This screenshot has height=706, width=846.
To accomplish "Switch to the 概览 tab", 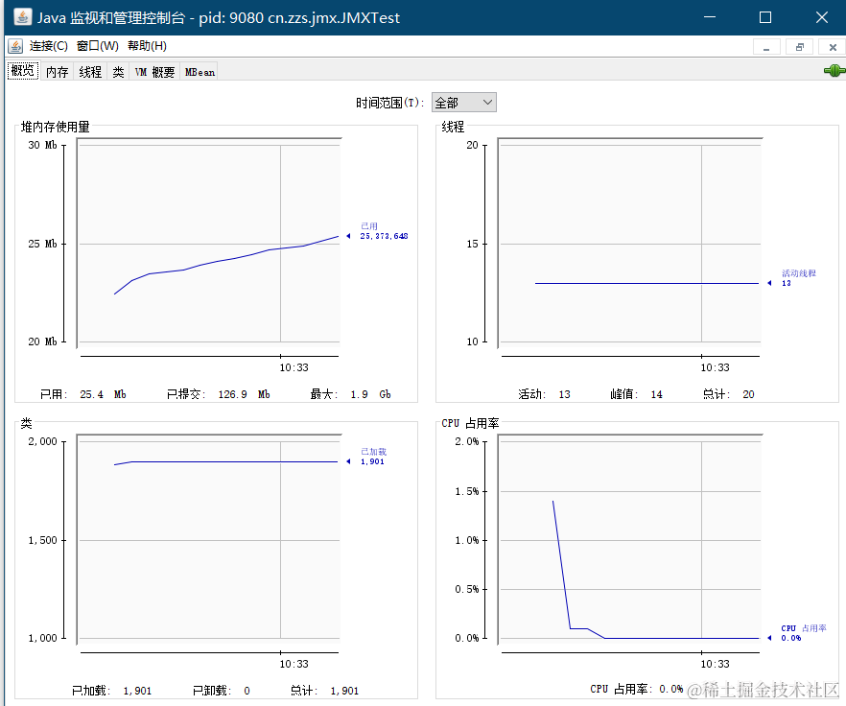I will [23, 71].
